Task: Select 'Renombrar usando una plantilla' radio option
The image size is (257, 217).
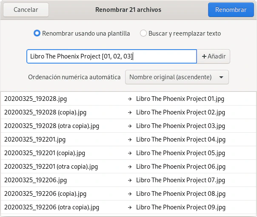Action: 37,33
